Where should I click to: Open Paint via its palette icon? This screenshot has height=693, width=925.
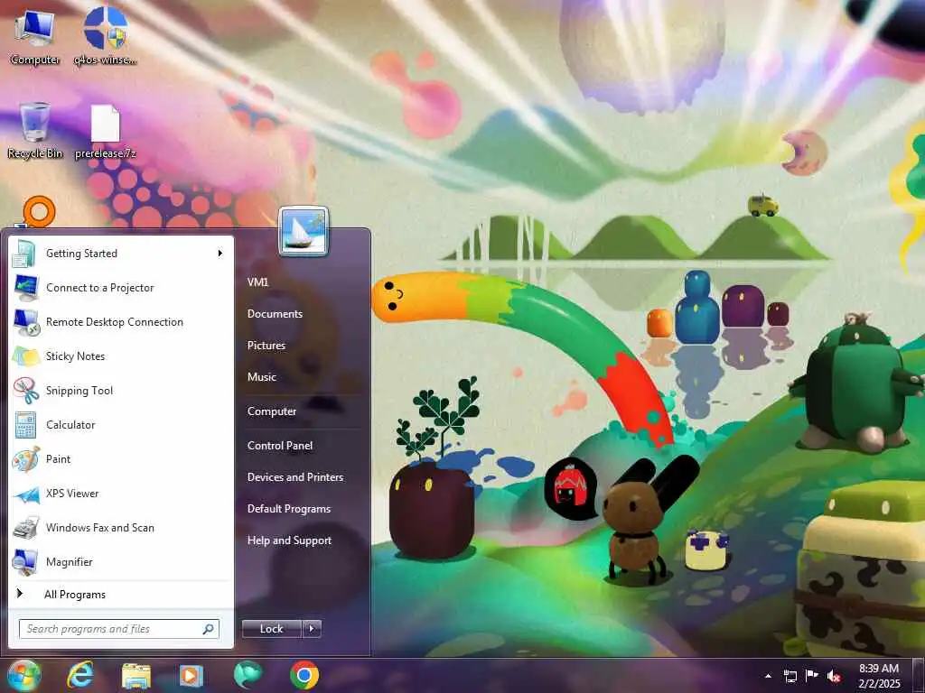tap(26, 459)
